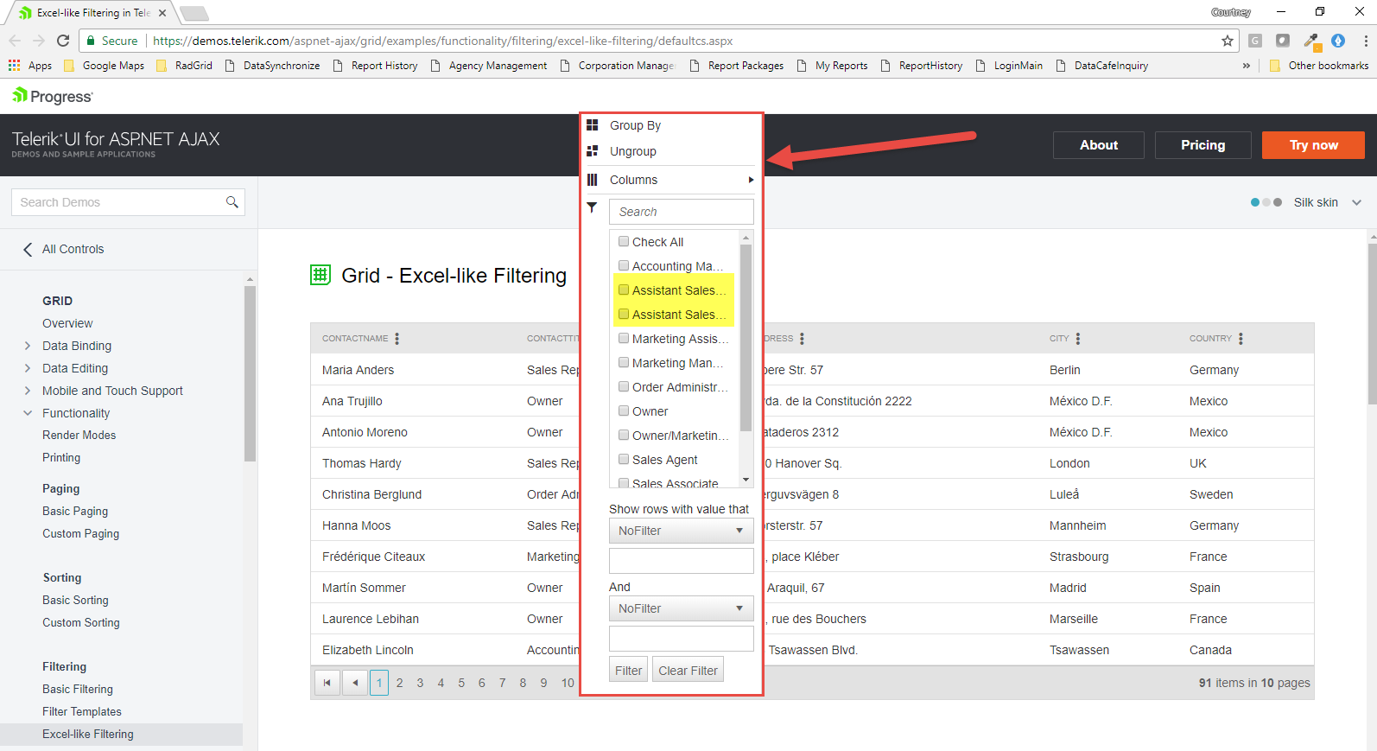Click the Progress logo
Screen dimensions: 1377x751
(x=53, y=96)
